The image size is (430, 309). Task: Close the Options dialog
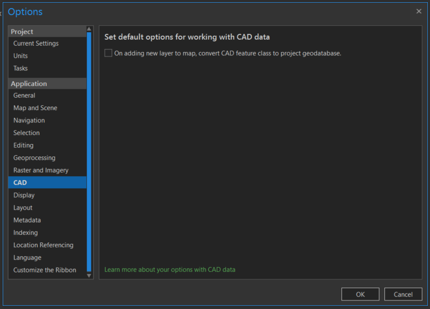[x=419, y=11]
